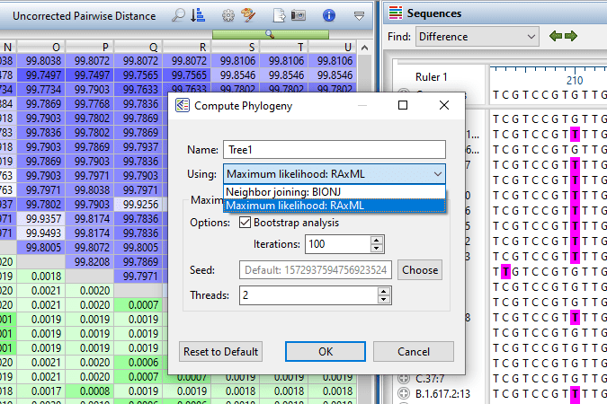The width and height of the screenshot is (607, 404).
Task: Click the Threads value field
Action: (308, 295)
